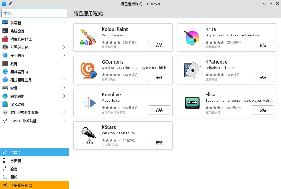
Task: Click the red toolbox icon for 附屬應用程式
Action: (5, 39)
